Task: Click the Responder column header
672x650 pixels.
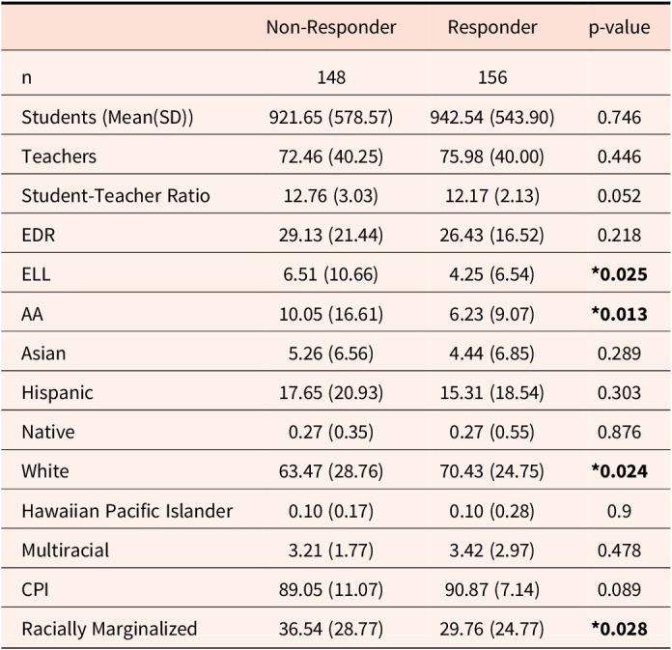Action: 492,27
